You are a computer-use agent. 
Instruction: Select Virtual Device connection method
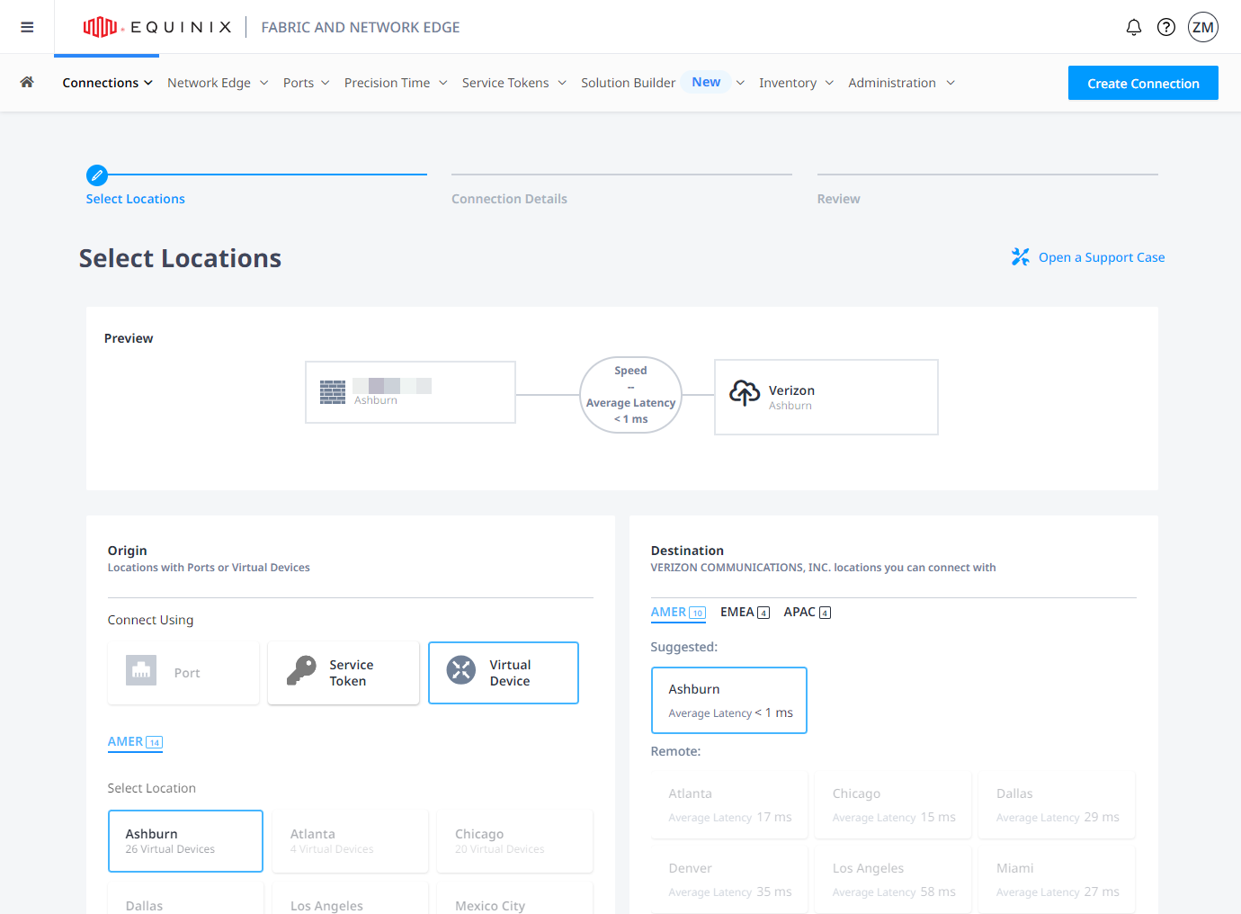pos(504,673)
